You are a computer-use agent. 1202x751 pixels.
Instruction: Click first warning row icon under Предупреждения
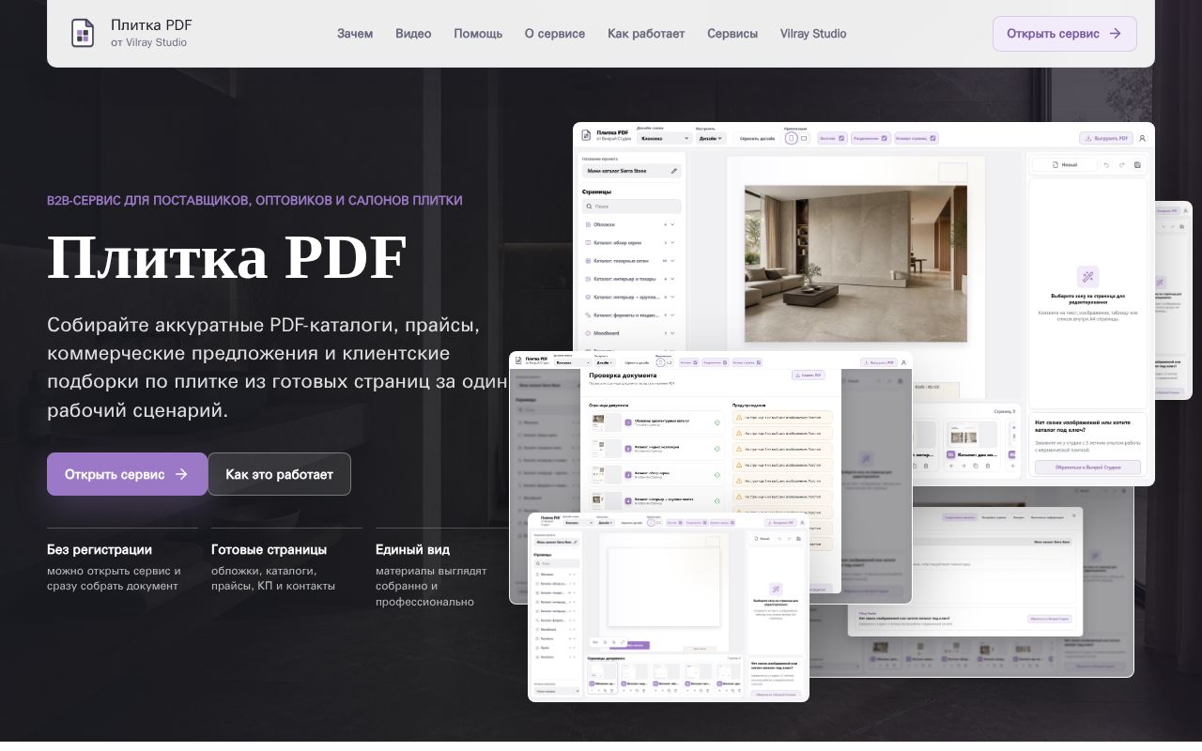(x=739, y=418)
